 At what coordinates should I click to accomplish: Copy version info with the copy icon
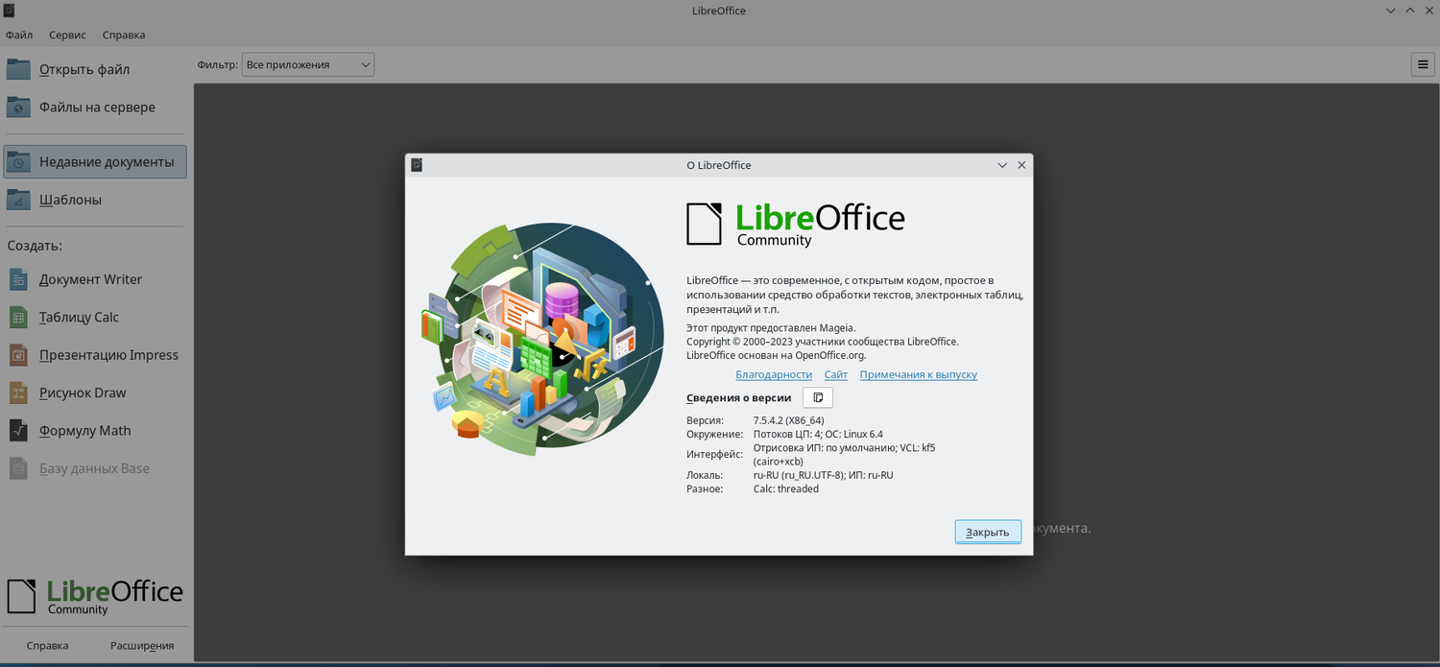[818, 397]
